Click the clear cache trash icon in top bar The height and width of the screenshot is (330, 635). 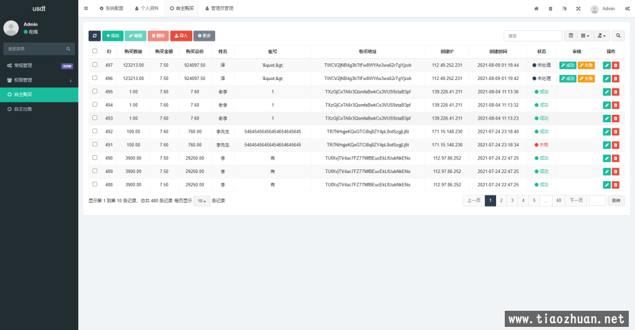click(551, 9)
